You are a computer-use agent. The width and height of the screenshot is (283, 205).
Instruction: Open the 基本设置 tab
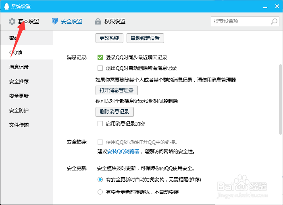[29, 21]
